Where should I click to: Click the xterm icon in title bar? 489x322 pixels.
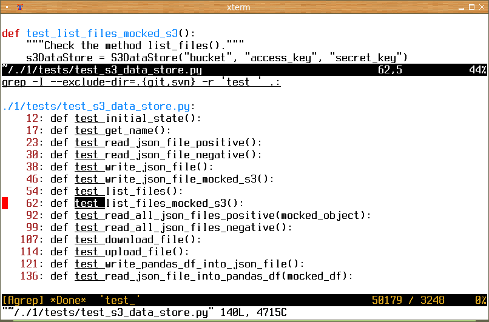20,7
